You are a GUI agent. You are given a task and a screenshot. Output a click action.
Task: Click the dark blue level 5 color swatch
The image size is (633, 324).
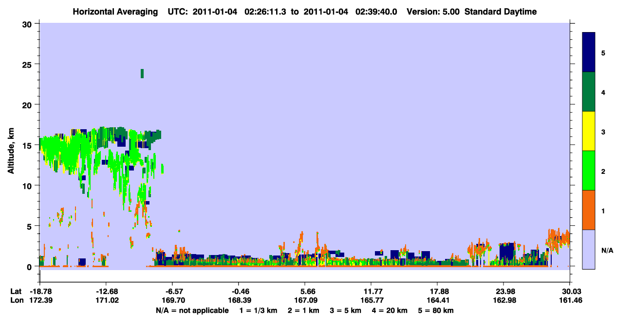589,52
